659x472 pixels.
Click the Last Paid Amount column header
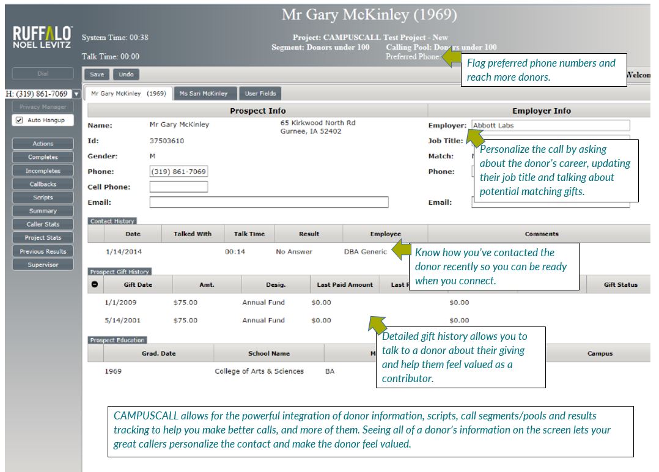345,284
